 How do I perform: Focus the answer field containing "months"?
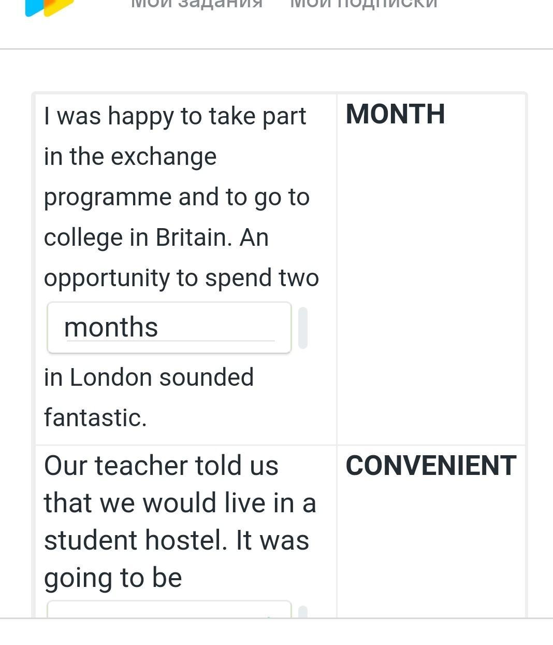(x=169, y=328)
